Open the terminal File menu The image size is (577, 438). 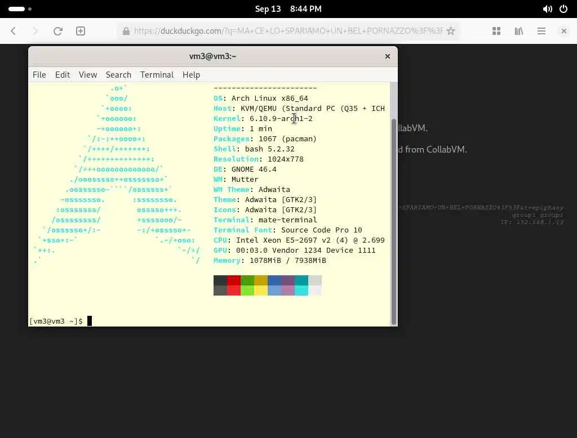[39, 75]
